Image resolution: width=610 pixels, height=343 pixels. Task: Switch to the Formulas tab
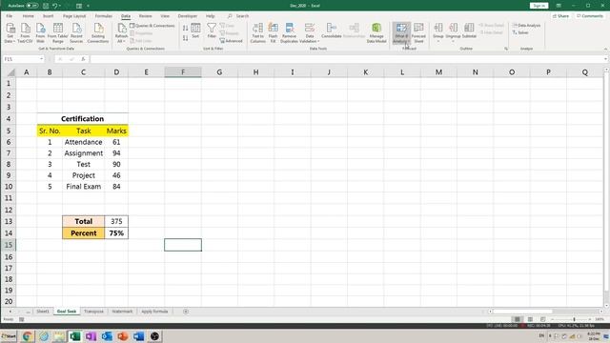coord(104,16)
